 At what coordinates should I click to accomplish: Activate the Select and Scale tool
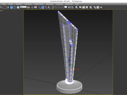click(18, 7)
